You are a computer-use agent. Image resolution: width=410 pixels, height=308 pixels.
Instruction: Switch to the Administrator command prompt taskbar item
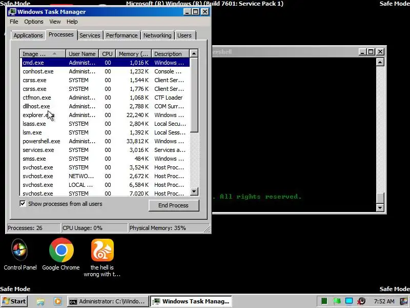coord(108,301)
